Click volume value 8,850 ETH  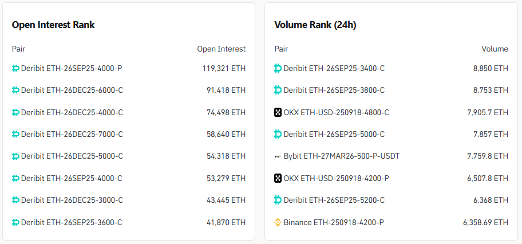[491, 68]
